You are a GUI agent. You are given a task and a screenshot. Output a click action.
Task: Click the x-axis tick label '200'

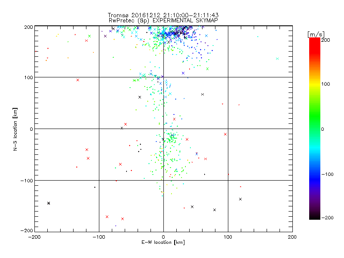292,237
